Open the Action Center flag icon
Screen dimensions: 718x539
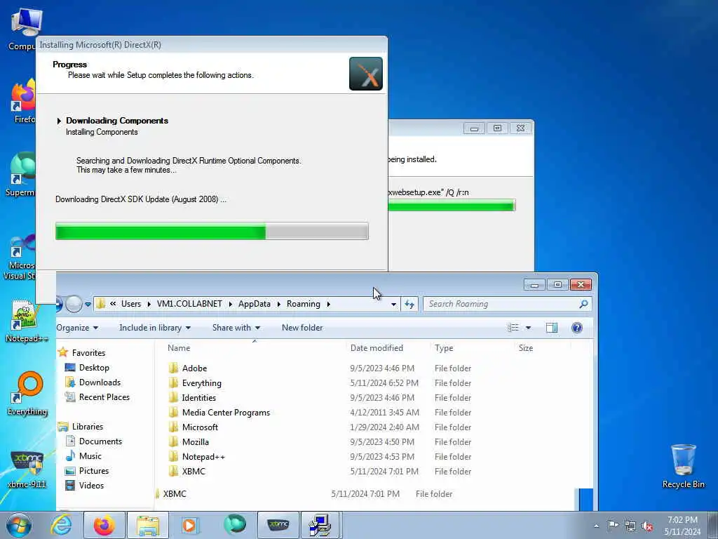(x=613, y=525)
